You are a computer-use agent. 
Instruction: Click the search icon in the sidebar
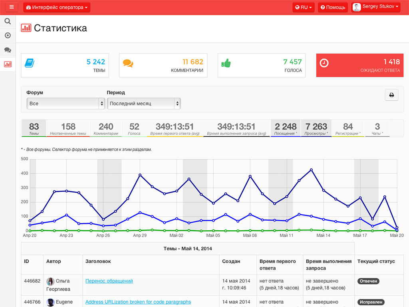click(x=8, y=22)
